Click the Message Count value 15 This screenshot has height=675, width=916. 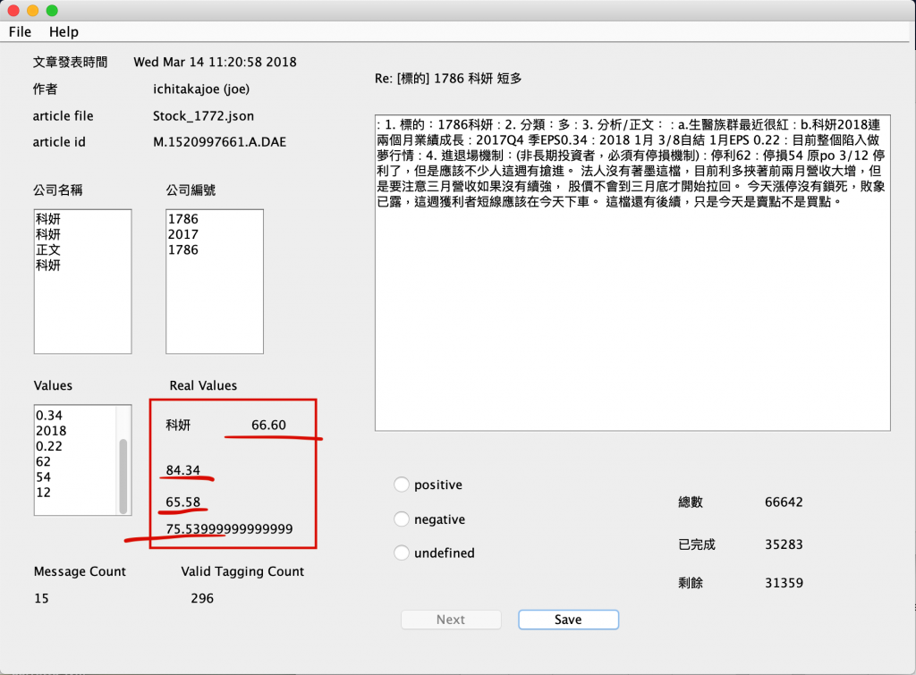click(x=41, y=598)
